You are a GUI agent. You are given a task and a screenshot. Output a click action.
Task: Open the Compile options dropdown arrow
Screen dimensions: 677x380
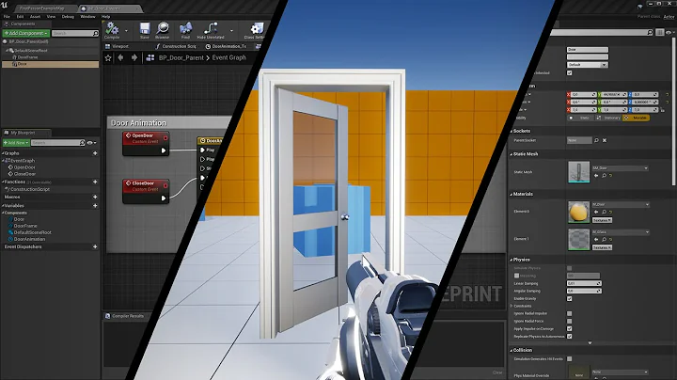126,31
